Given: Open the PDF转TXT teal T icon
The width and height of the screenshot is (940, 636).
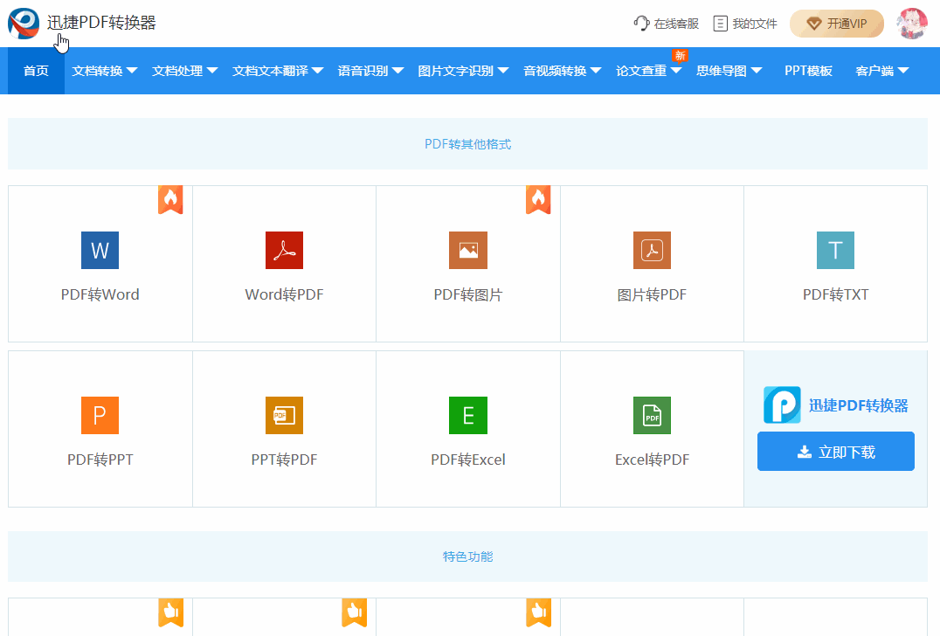Looking at the screenshot, I should (x=836, y=250).
